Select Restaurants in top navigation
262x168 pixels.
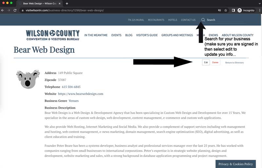click(156, 20)
